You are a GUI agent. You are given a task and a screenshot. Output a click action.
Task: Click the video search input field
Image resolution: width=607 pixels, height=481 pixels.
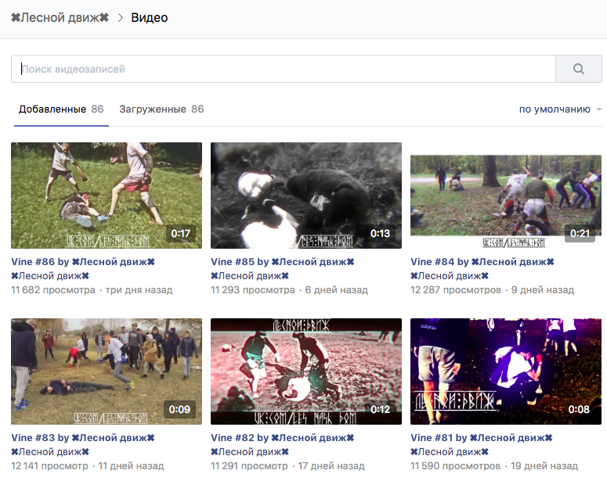282,69
